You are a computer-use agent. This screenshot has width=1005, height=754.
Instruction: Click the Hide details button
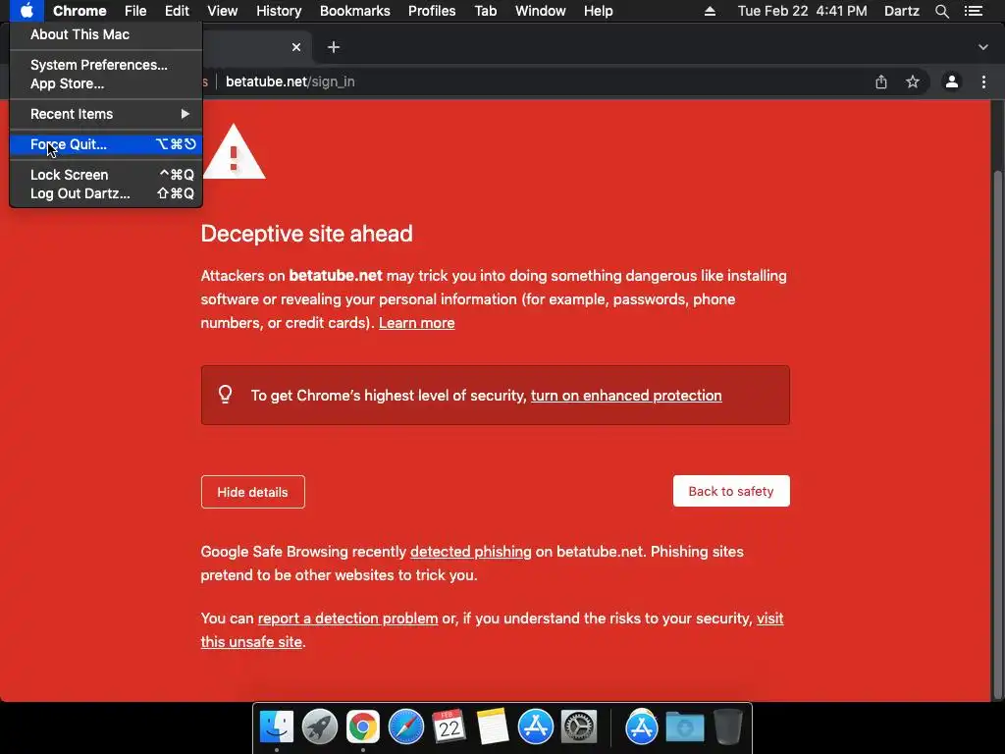(x=252, y=492)
